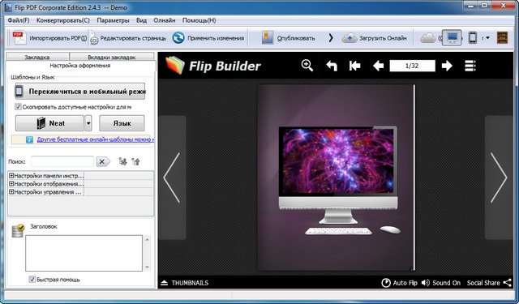Open the toolbar overflow chevron after Publish
Screen dimensions: 519x304
tap(331, 38)
